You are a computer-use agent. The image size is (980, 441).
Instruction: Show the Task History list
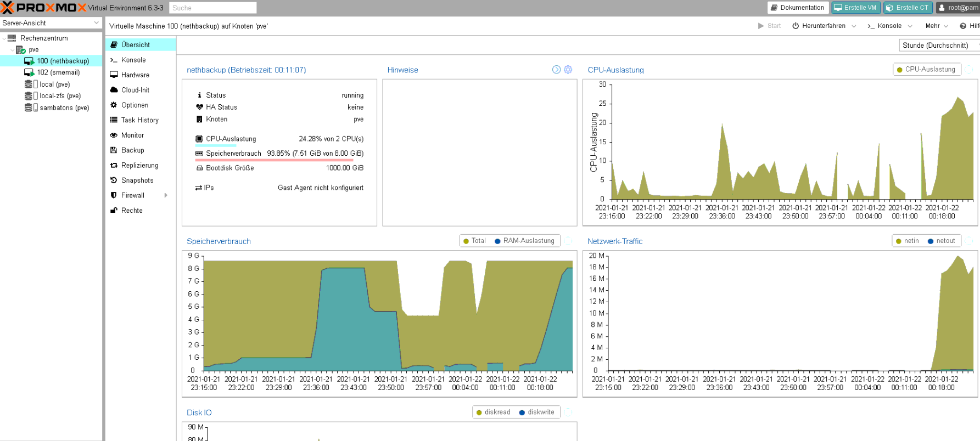141,120
